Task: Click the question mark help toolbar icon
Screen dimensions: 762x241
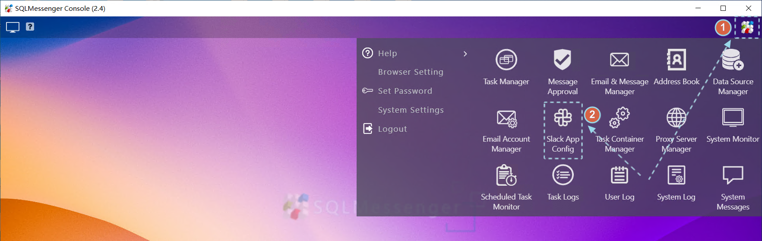Action: point(30,27)
